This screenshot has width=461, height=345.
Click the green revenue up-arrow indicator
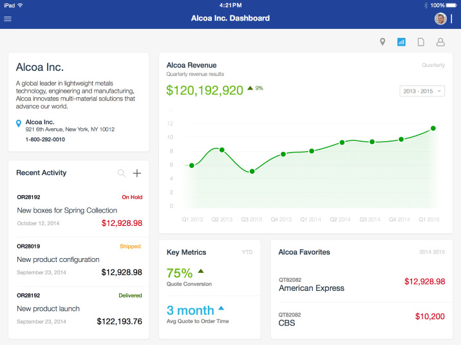point(250,88)
